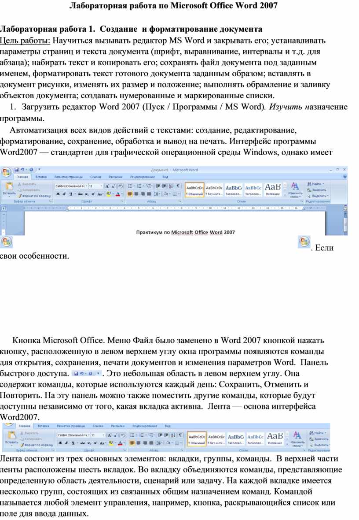Toggle align left in the upper ribbon
Screen dimensions: 359x520
[130, 194]
